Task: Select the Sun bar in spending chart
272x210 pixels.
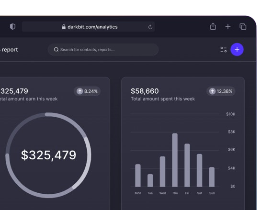Action: 212,177
